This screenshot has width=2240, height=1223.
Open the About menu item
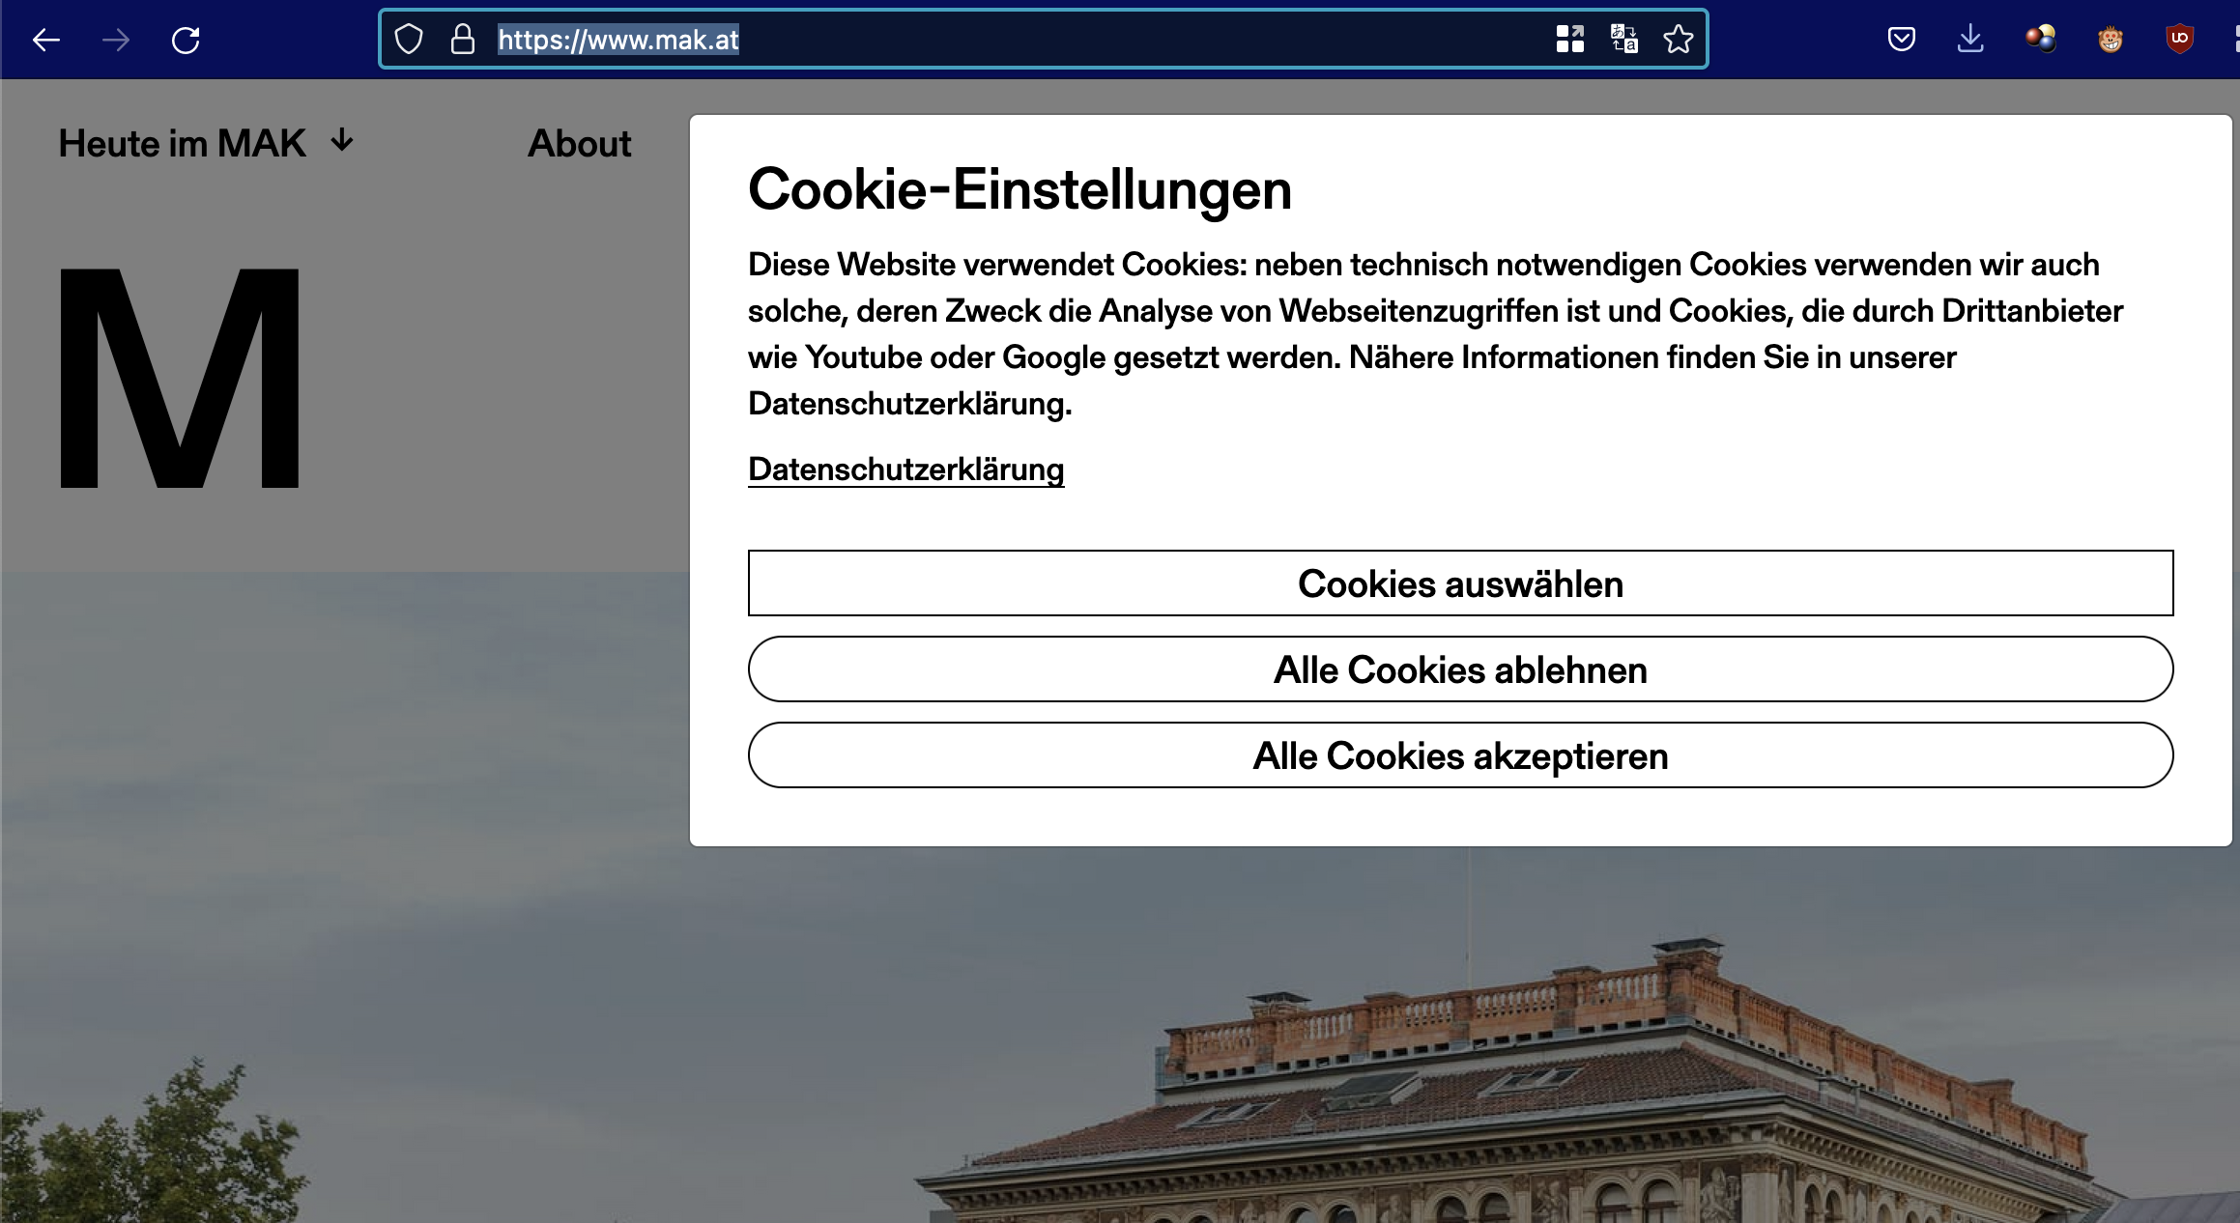pyautogui.click(x=578, y=143)
